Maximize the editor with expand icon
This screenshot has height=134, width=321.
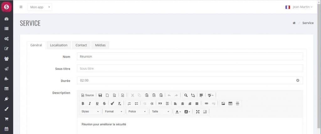click(x=197, y=112)
